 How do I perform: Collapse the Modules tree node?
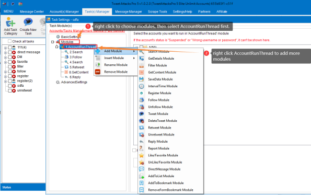(x=53, y=42)
